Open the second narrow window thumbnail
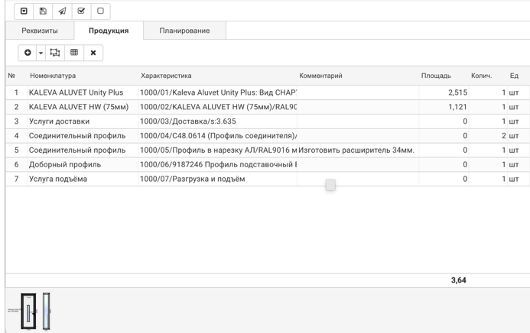530x333 pixels. click(x=47, y=311)
